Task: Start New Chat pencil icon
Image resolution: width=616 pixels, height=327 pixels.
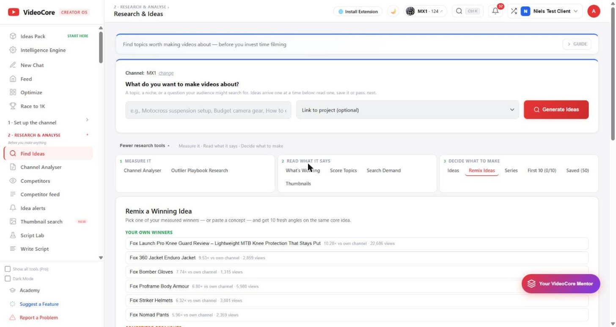Action: [x=13, y=65]
